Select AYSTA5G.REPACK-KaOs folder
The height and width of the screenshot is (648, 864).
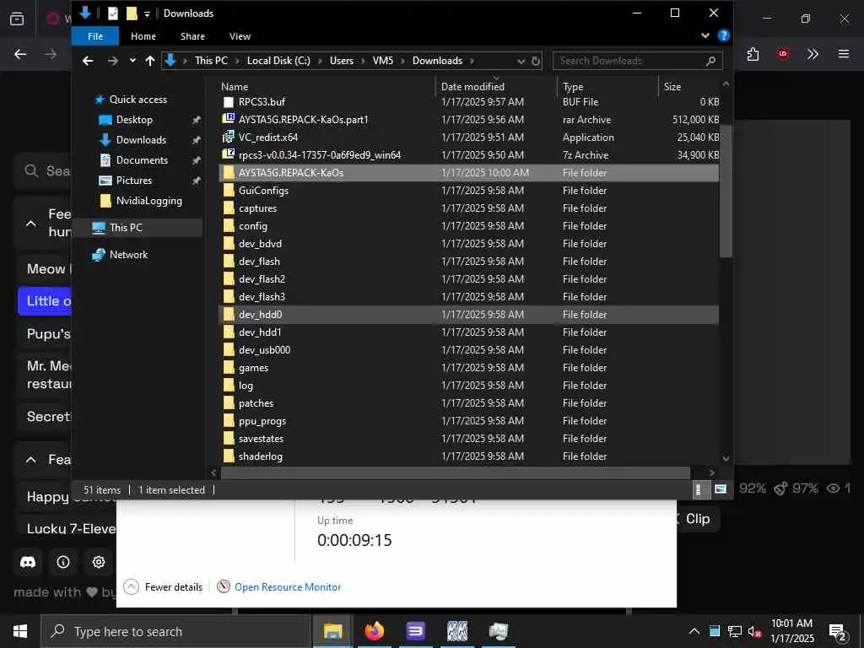point(468,172)
